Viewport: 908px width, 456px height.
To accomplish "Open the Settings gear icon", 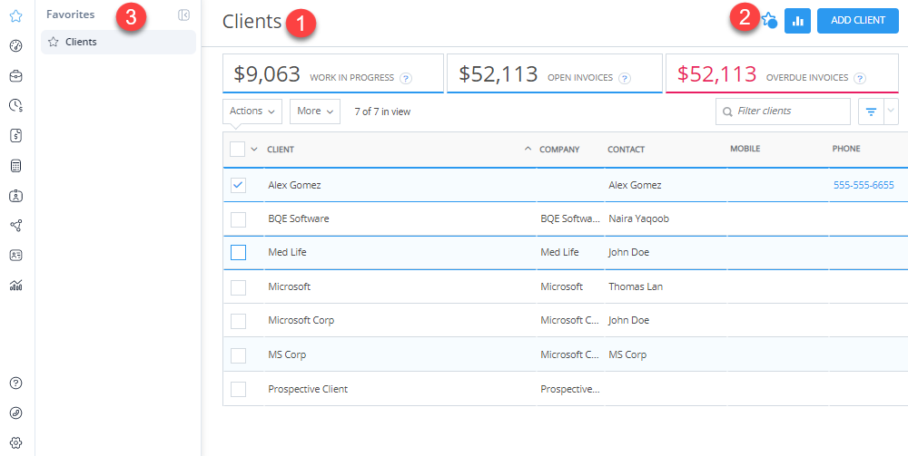I will point(16,442).
